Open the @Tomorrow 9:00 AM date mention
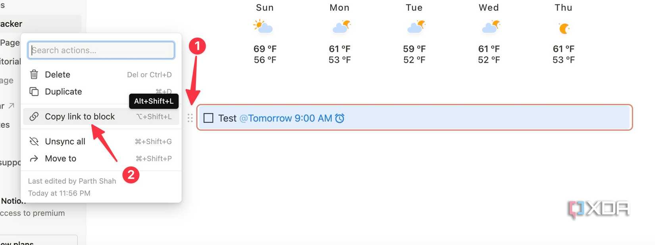Image resolution: width=655 pixels, height=245 pixels. pyautogui.click(x=286, y=118)
